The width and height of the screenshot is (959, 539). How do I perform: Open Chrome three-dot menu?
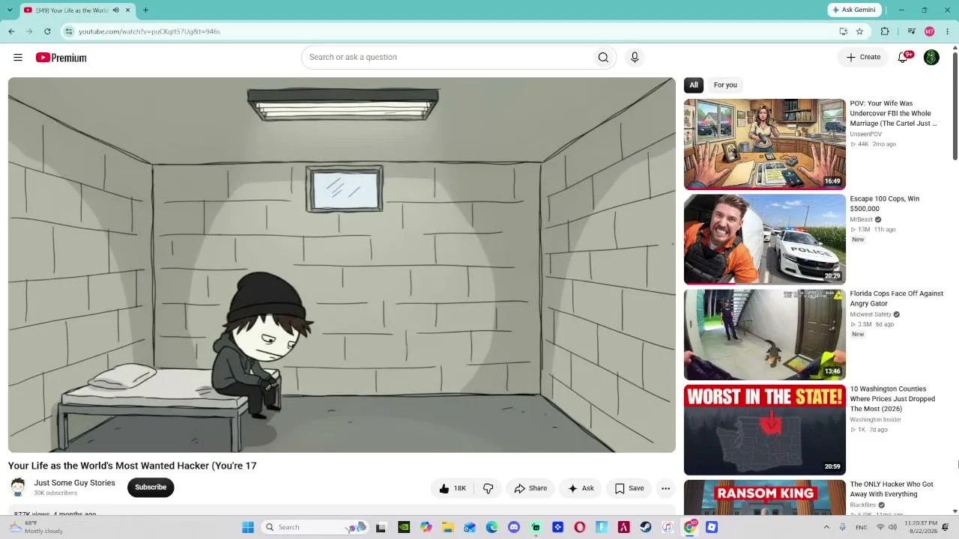click(x=947, y=31)
